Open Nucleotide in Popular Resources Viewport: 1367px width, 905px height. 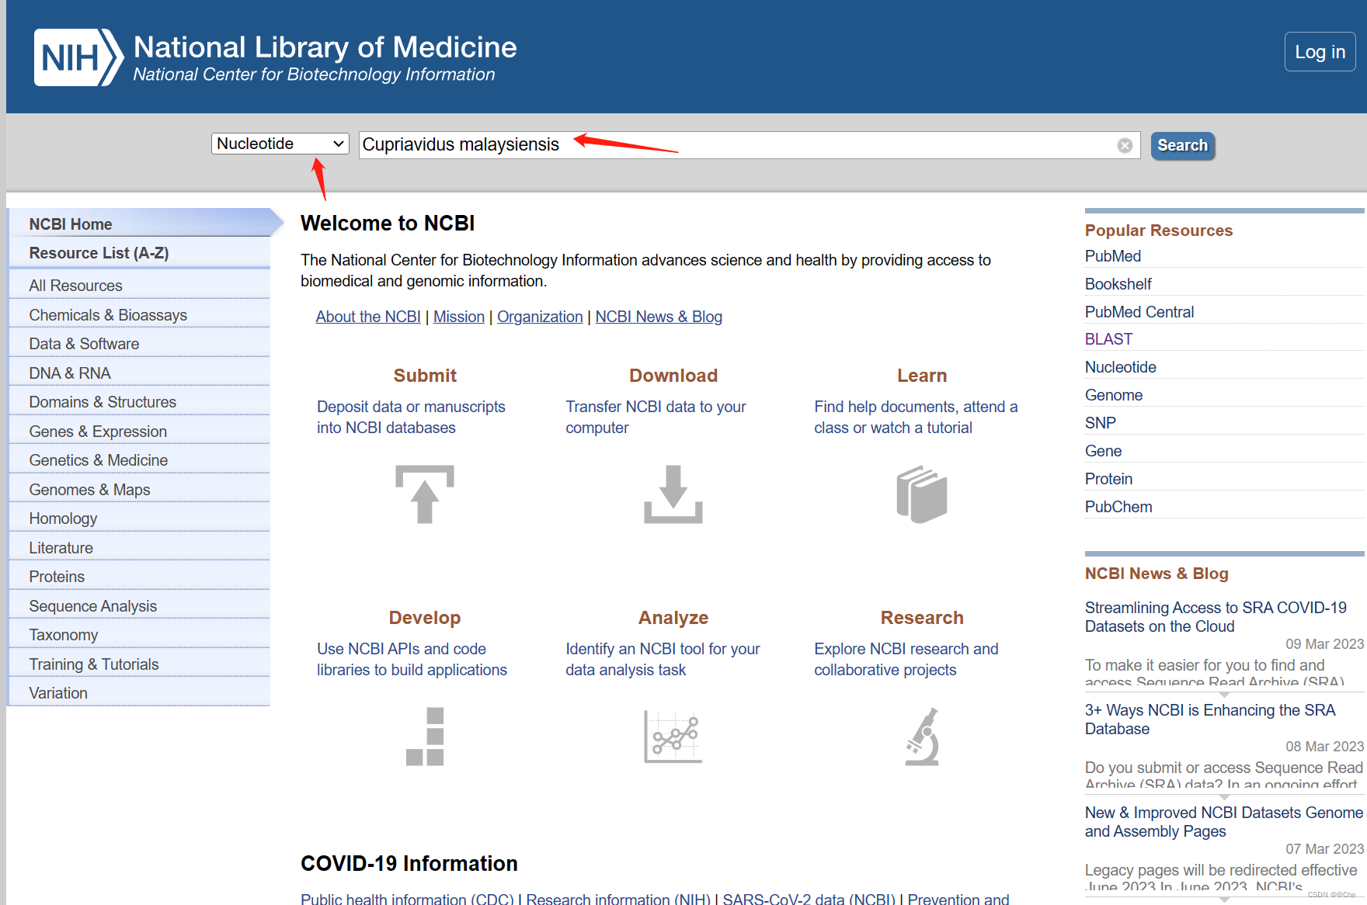coord(1121,367)
